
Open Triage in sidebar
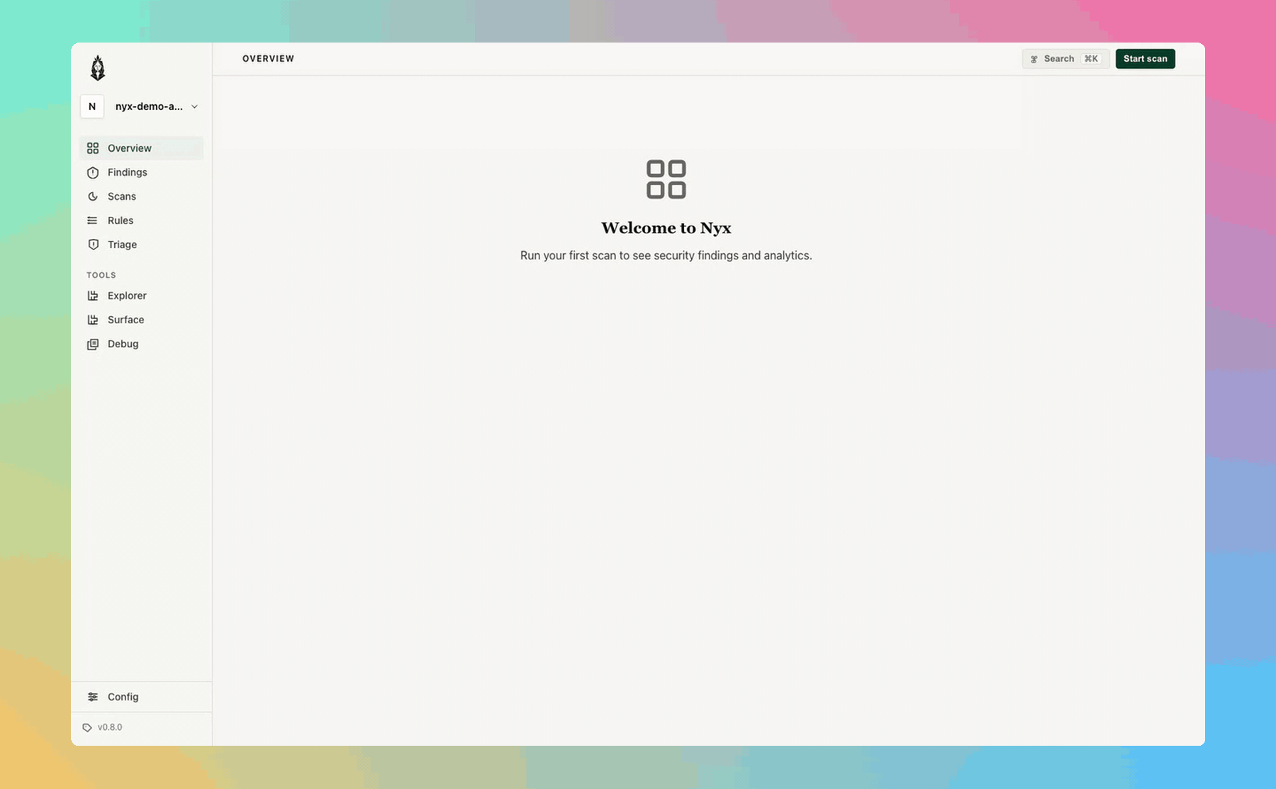coord(141,245)
